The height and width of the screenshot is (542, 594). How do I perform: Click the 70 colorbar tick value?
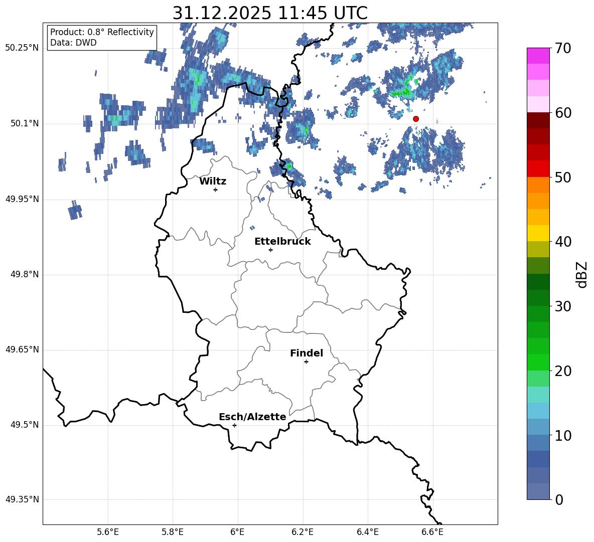point(563,49)
